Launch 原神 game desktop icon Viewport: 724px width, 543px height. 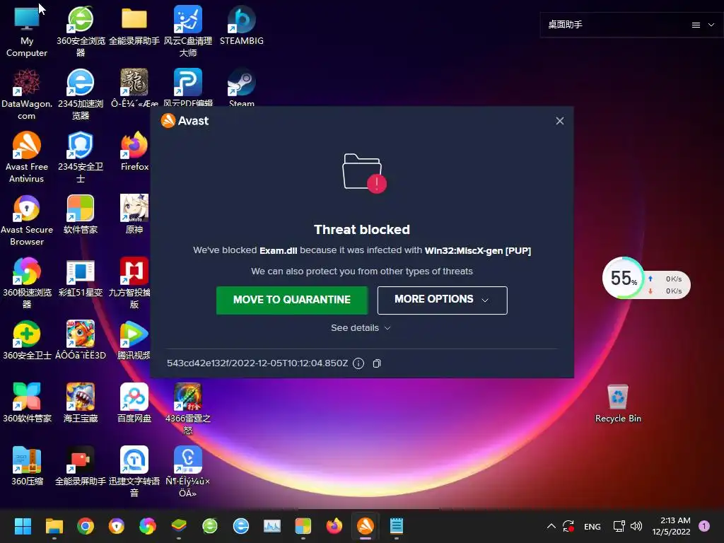click(x=134, y=214)
